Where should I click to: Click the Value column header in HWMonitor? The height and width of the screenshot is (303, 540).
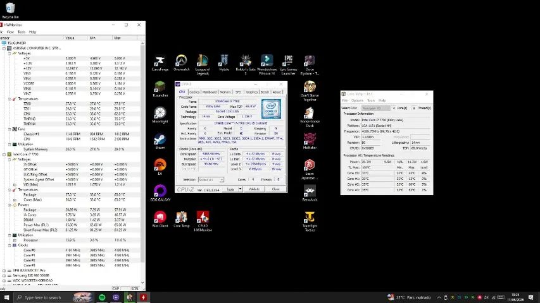tap(76, 38)
